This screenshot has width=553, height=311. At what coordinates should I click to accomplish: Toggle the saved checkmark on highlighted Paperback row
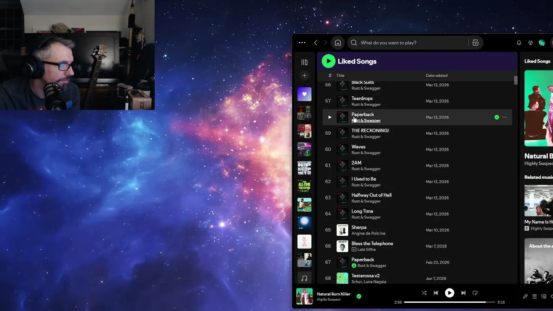(496, 117)
